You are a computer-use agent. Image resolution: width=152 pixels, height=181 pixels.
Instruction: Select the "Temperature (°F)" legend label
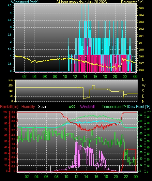(115, 107)
